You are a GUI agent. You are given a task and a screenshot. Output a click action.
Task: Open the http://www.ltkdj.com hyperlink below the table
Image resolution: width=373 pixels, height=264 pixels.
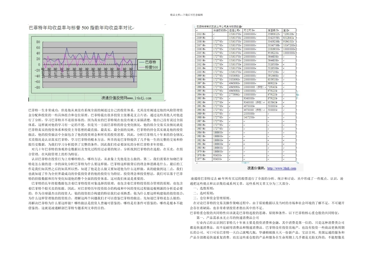(x=282, y=168)
